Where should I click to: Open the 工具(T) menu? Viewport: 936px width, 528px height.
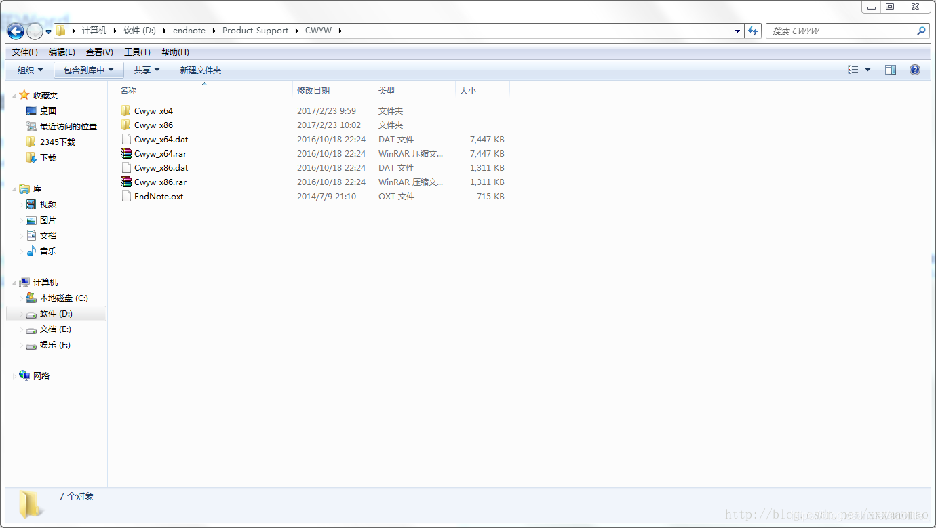click(137, 52)
